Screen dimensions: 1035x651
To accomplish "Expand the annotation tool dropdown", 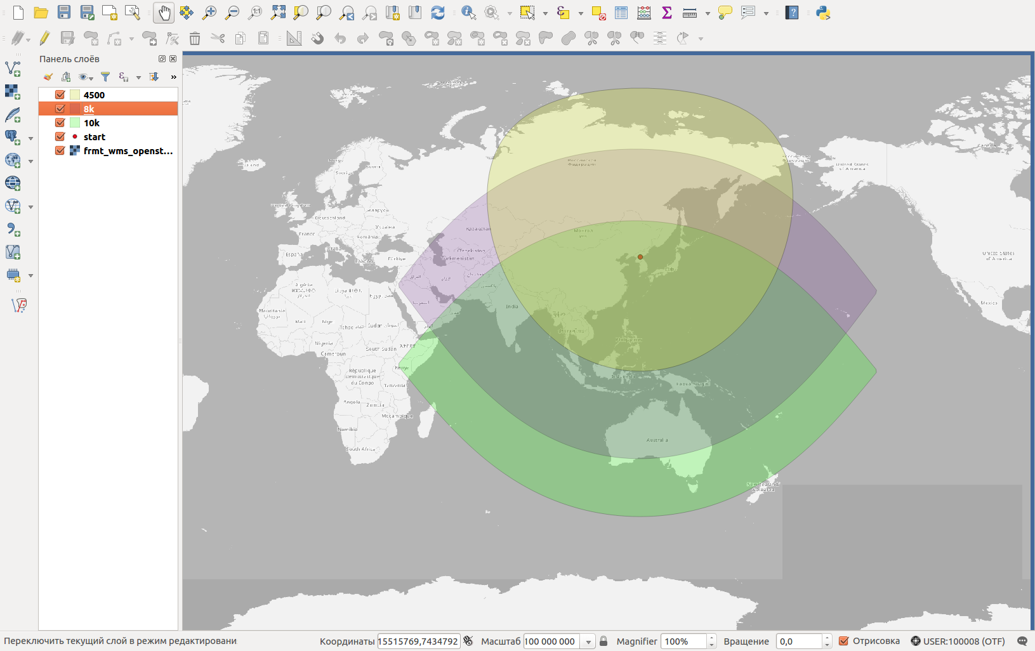I will [766, 13].
